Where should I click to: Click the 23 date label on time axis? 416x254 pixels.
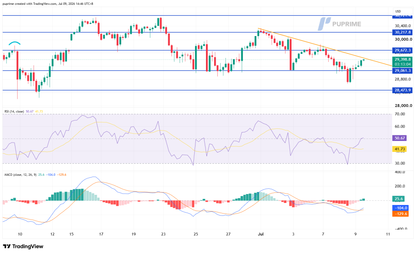[x=163, y=234]
